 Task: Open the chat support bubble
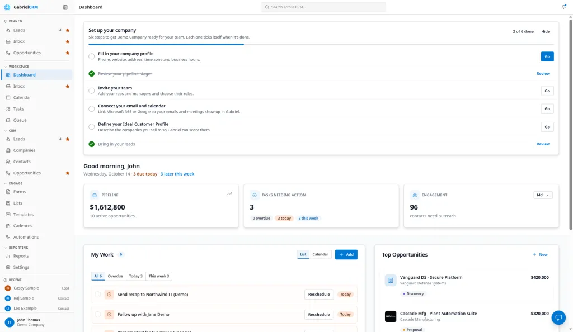pos(558,317)
